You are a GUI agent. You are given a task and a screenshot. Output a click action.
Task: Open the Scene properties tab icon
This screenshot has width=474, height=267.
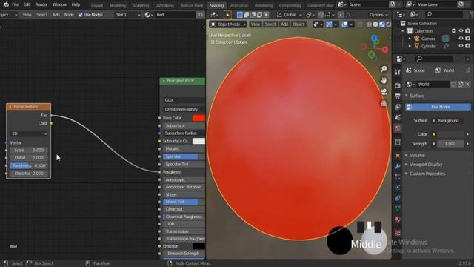(398, 117)
